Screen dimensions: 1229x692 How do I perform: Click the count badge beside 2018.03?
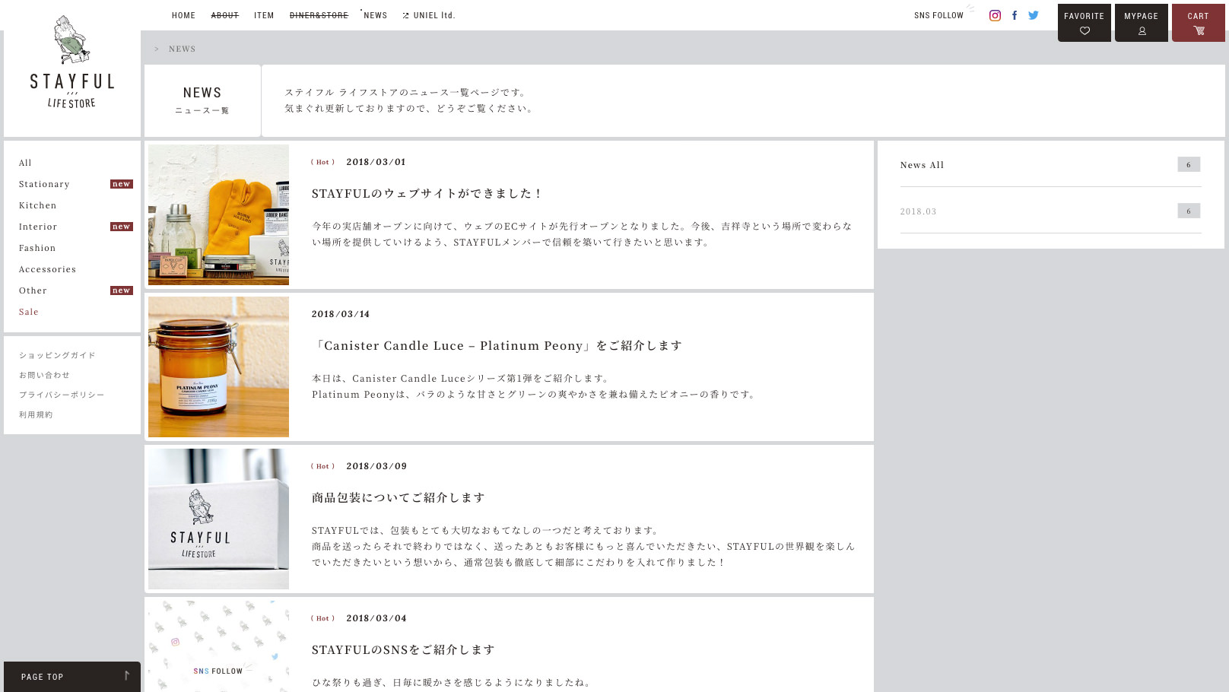click(1189, 211)
